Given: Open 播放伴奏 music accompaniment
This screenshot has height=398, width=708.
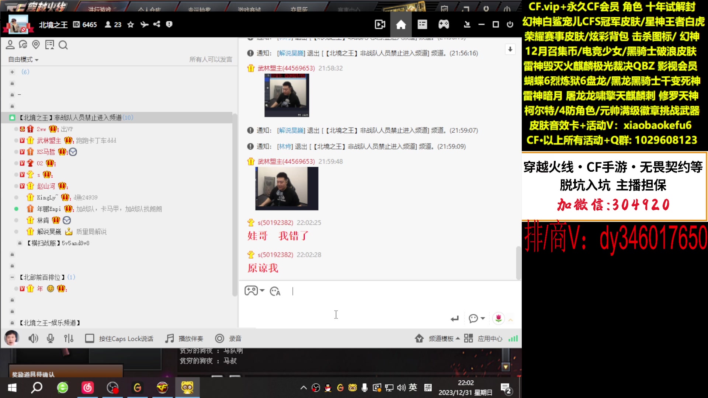Looking at the screenshot, I should pyautogui.click(x=184, y=338).
